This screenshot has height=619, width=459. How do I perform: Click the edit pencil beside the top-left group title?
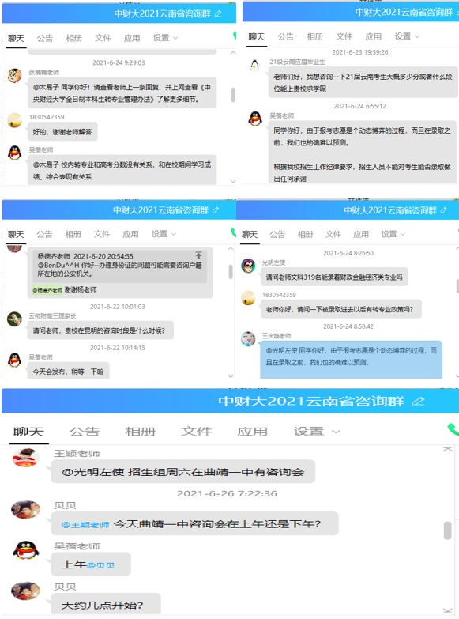coord(218,13)
